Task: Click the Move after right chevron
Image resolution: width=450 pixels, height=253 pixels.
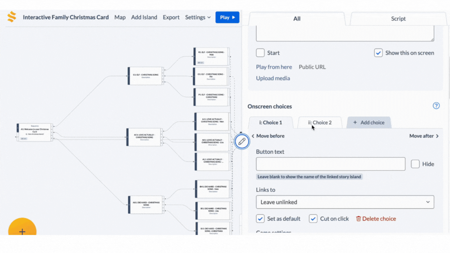Action: point(437,136)
